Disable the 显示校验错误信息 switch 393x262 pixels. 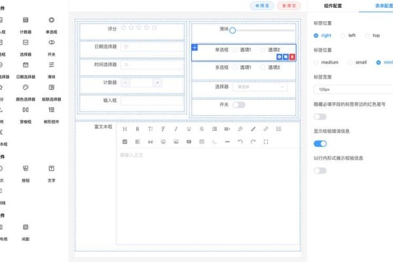[320, 143]
